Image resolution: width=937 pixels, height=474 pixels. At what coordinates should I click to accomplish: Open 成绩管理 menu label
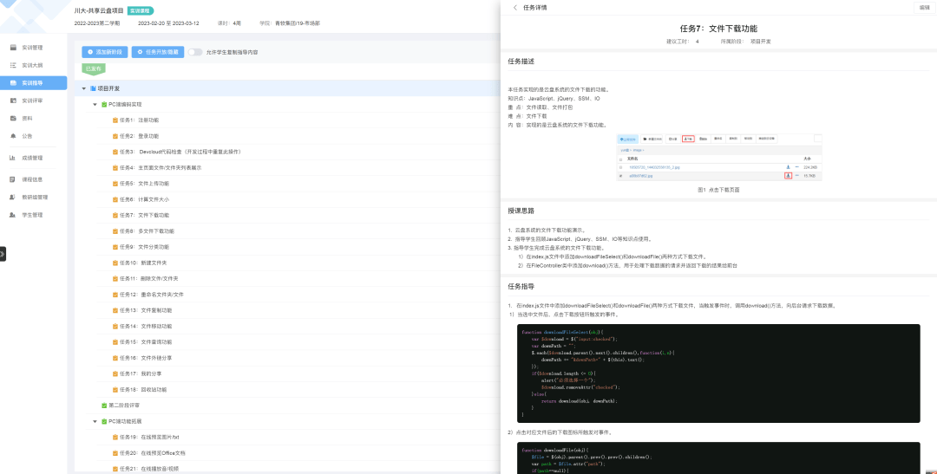[x=32, y=159]
